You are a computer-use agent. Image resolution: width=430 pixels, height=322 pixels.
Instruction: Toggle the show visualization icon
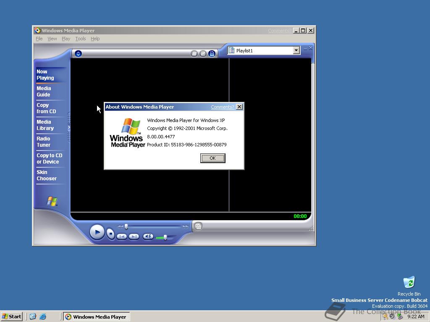click(x=194, y=54)
